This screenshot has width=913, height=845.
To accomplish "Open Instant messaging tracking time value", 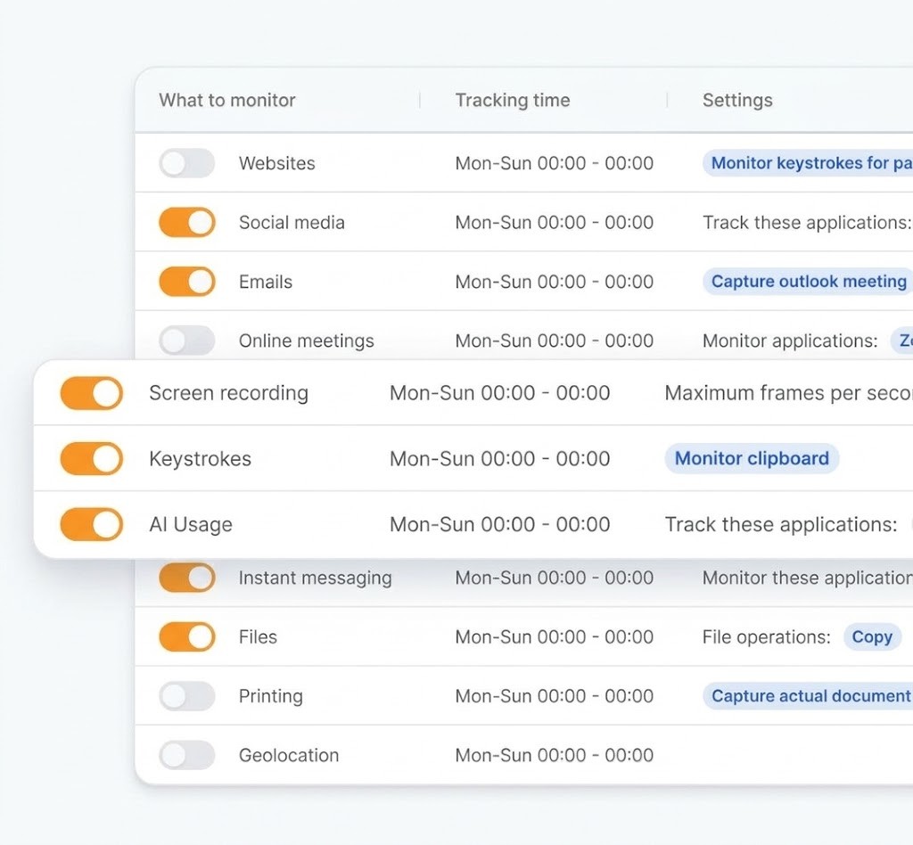I will (x=555, y=578).
